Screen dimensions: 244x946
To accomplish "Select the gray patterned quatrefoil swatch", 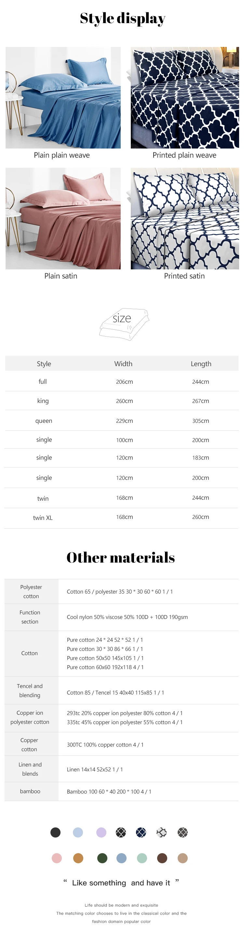I will (x=183, y=832).
